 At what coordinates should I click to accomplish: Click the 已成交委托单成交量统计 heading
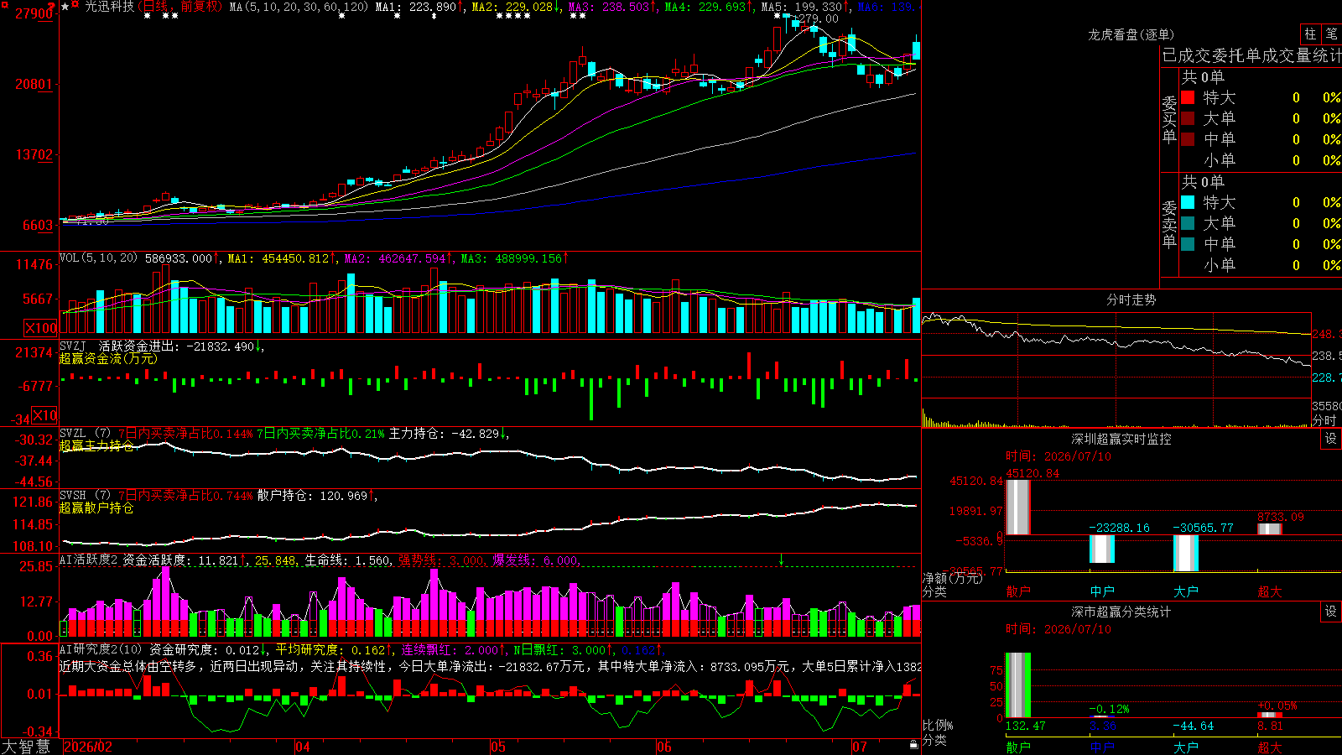[1251, 55]
